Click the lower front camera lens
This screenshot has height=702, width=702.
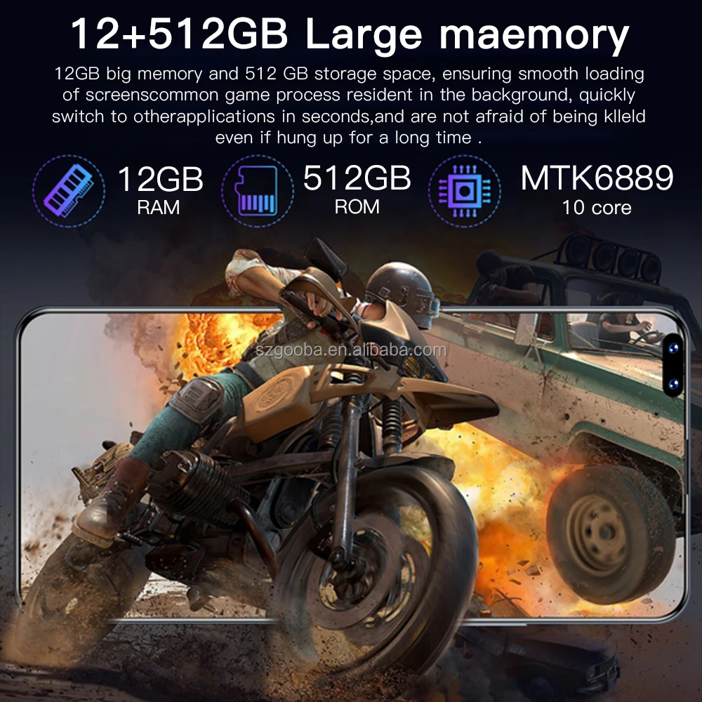pyautogui.click(x=673, y=384)
